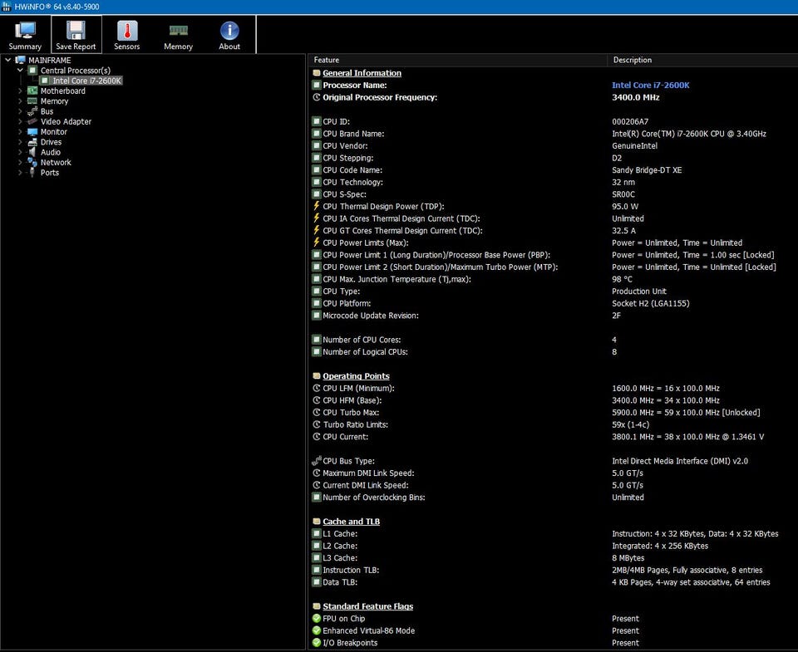Expand the Drives tree node
The height and width of the screenshot is (652, 798).
[21, 142]
